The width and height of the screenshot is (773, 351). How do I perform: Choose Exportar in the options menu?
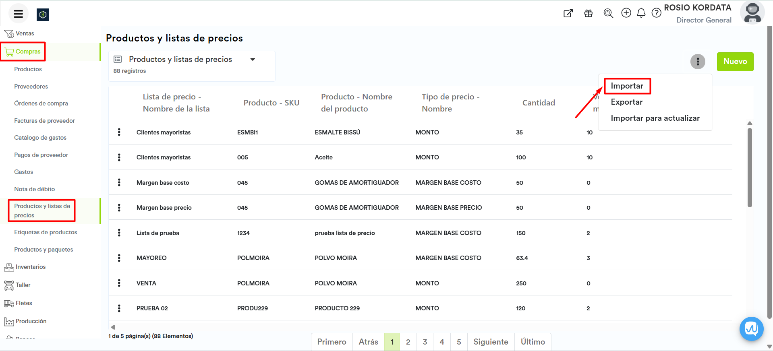pyautogui.click(x=626, y=102)
